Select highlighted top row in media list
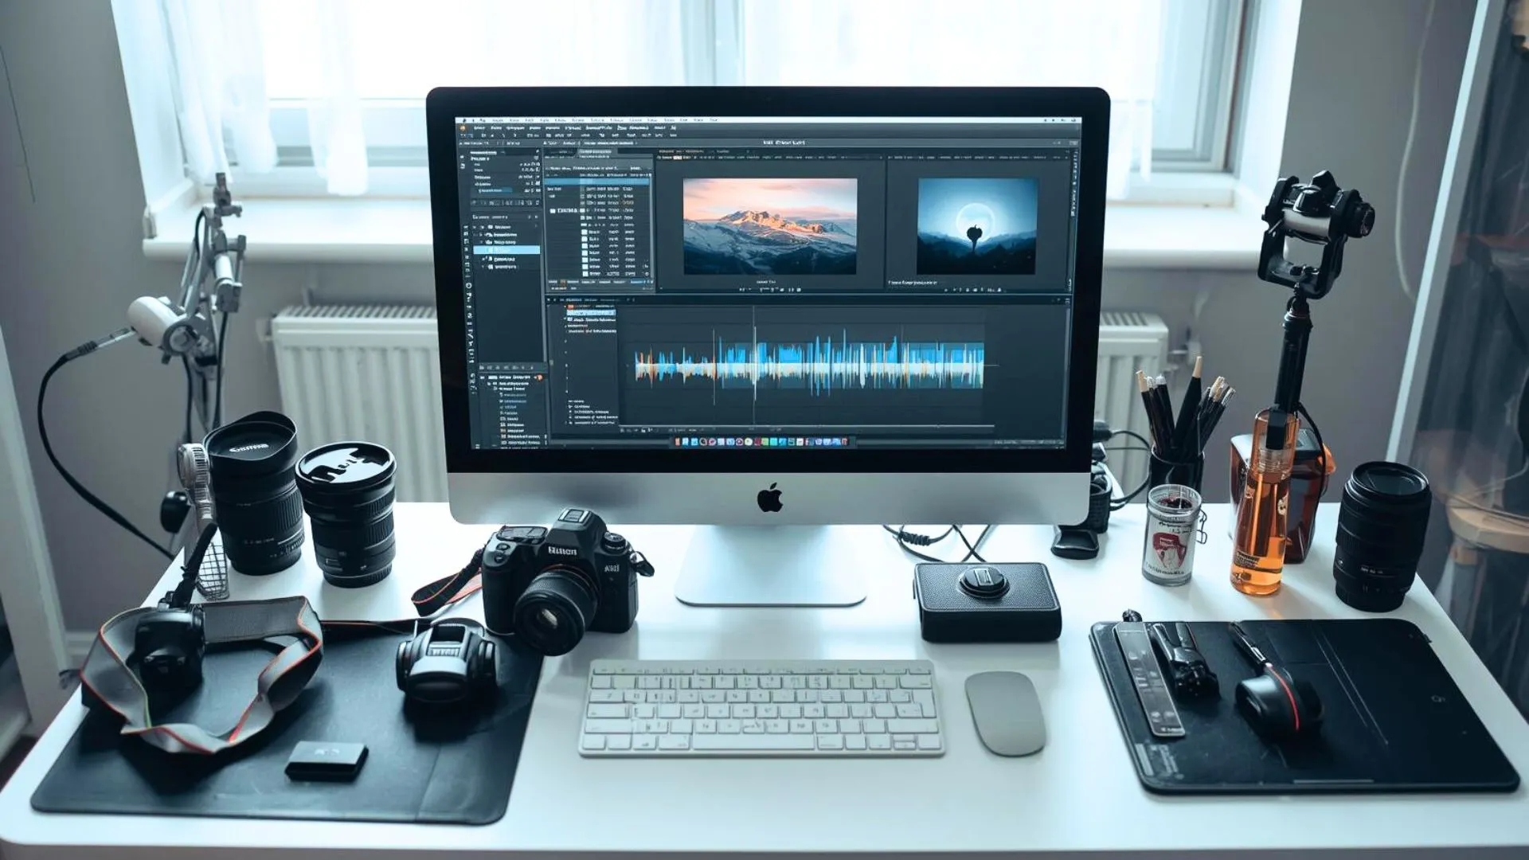Screen dimensions: 1529x860 [599, 182]
